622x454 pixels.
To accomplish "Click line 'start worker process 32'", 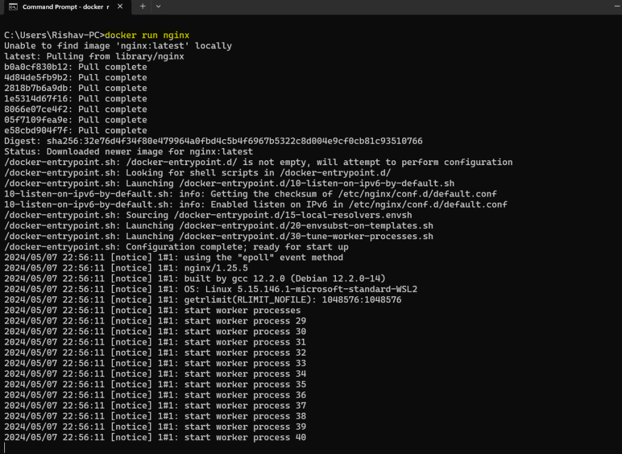I will tap(155, 353).
